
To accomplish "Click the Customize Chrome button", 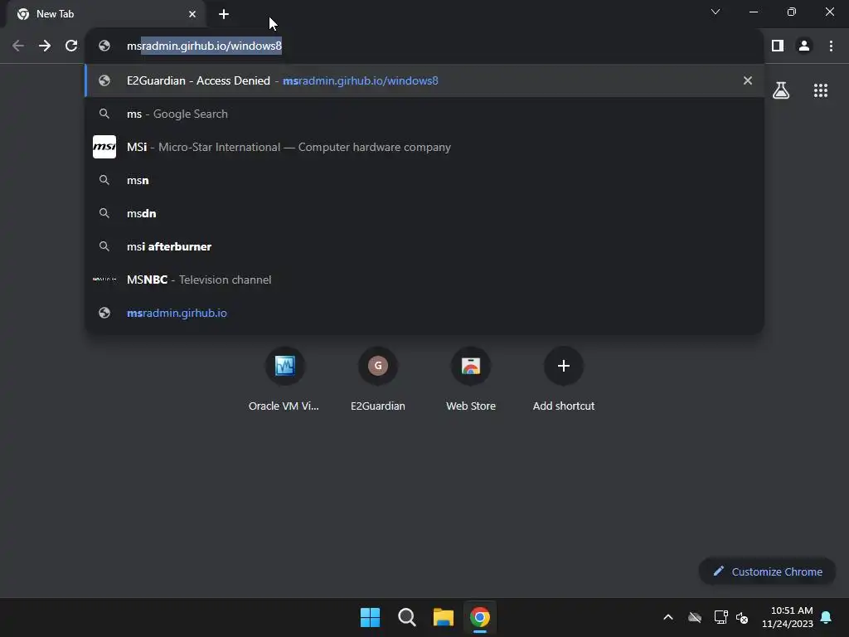I will pos(767,571).
